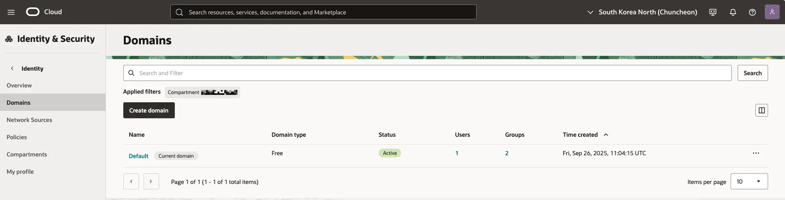Select Domains in the sidebar
785x200 pixels.
53,103
